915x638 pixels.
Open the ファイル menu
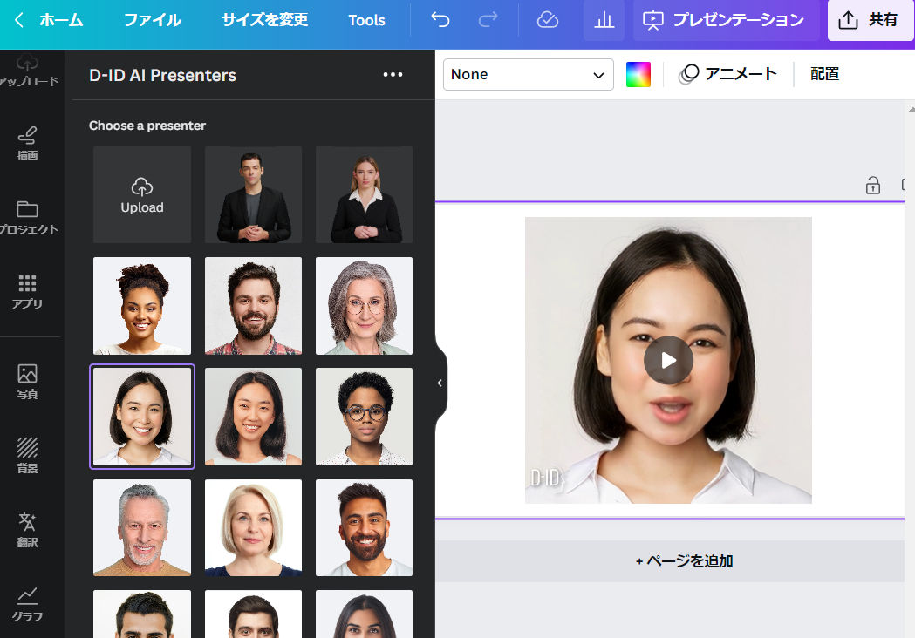(153, 20)
